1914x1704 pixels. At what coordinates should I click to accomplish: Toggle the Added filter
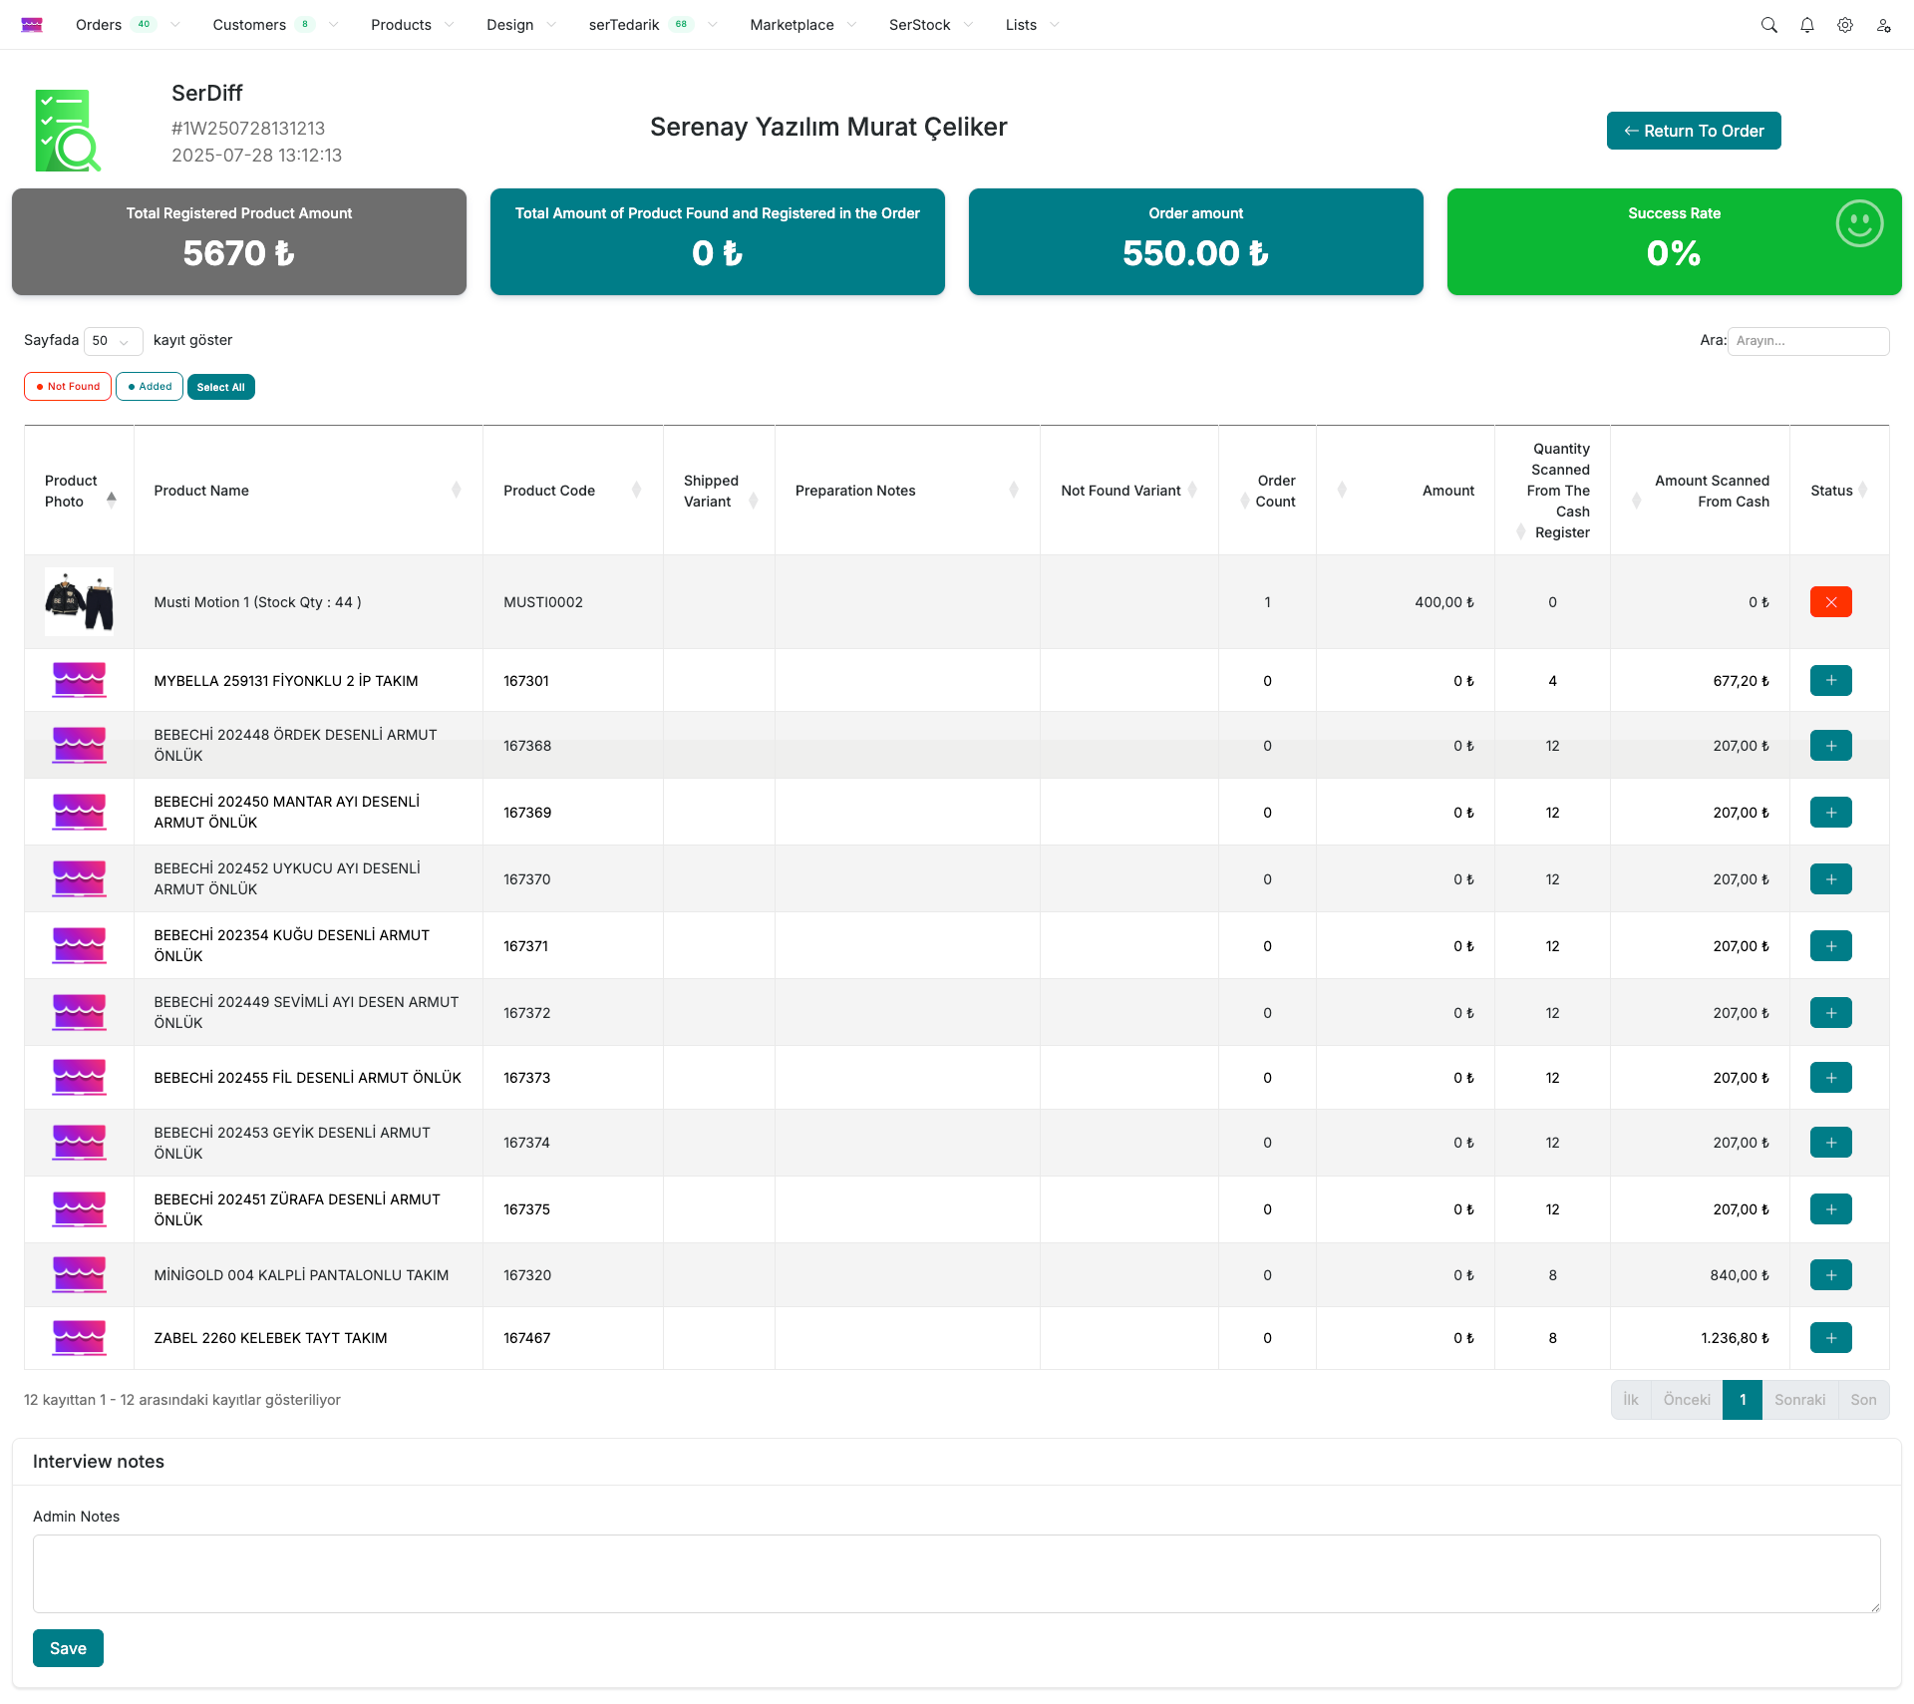click(150, 387)
